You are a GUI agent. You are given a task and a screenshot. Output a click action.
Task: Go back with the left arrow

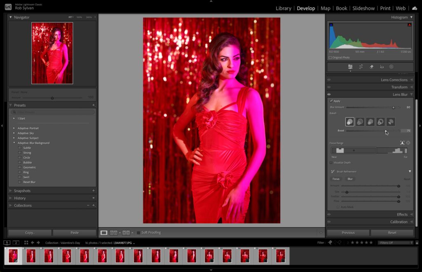[x=32, y=243]
